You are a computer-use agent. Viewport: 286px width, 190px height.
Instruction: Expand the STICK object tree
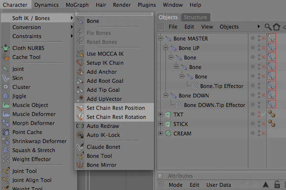point(160,124)
